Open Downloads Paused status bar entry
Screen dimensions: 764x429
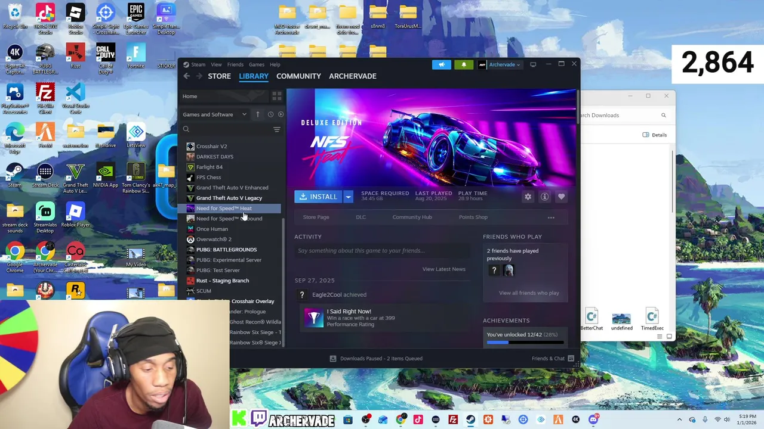coord(376,358)
